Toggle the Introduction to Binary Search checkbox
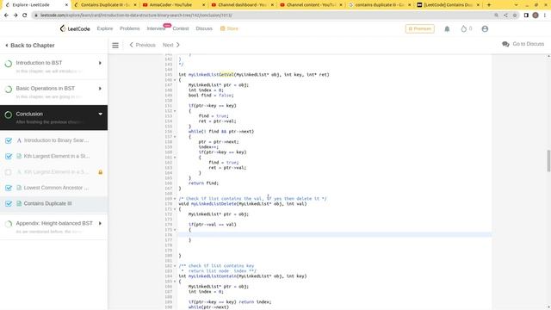This screenshot has width=551, height=310. (9, 140)
